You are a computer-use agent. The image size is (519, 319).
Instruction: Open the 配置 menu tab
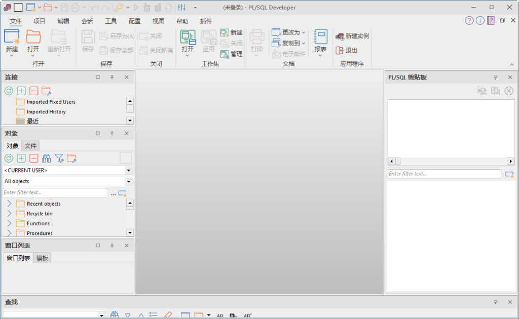click(134, 21)
